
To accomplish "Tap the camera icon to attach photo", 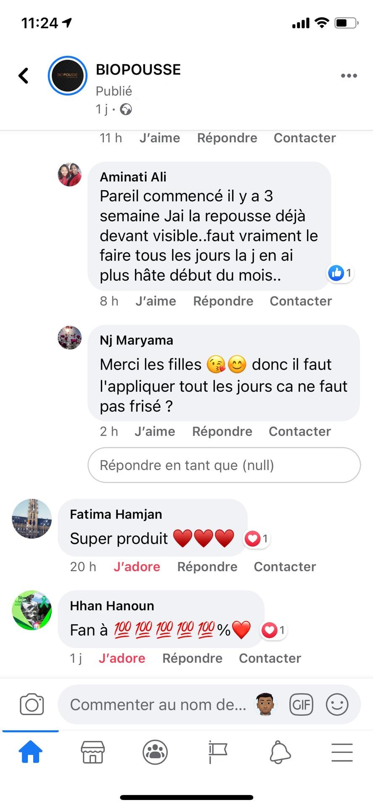I will [x=32, y=704].
